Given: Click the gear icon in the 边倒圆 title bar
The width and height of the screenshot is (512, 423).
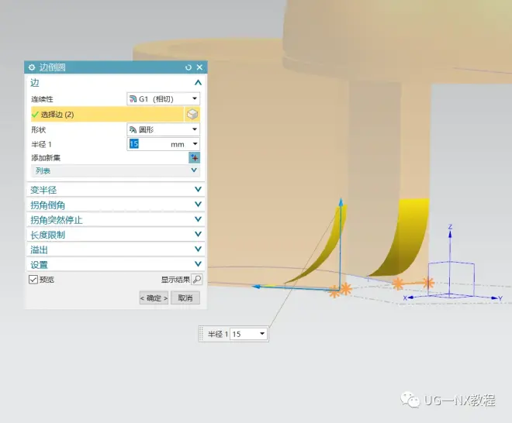Looking at the screenshot, I should (32, 67).
